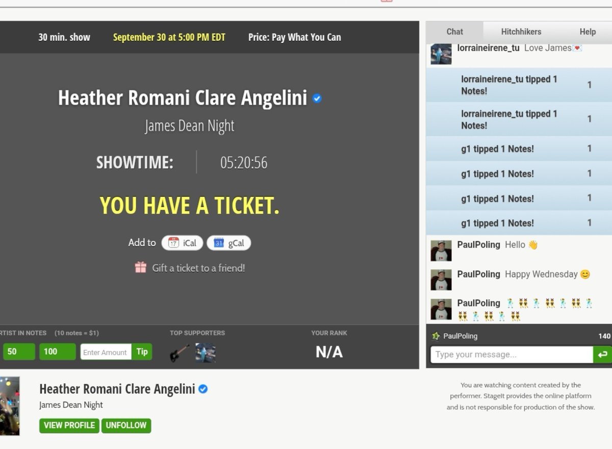Click verified badge beside the lower artist name
Viewport: 612px width, 449px height.
[x=203, y=389]
